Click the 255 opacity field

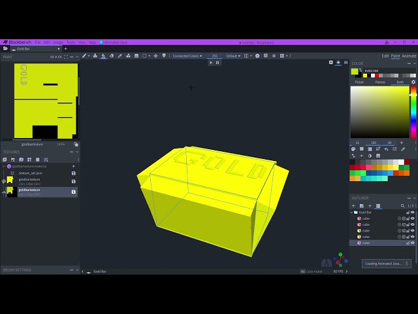[215, 56]
